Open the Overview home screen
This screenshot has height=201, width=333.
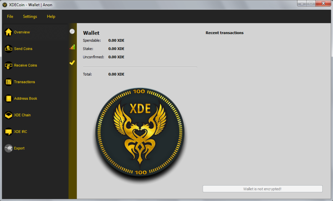tap(8, 32)
